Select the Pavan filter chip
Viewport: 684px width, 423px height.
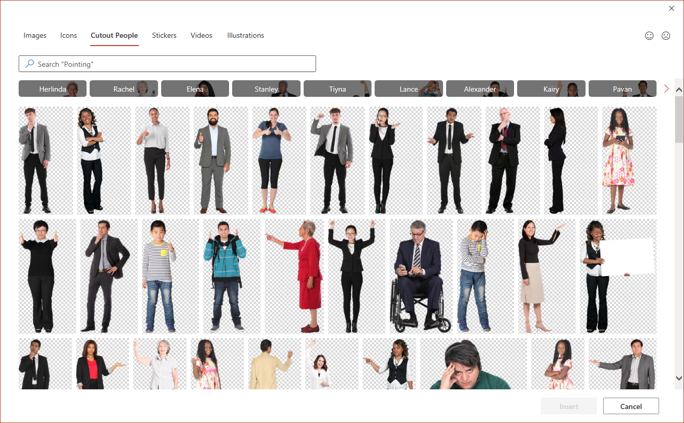(x=622, y=89)
